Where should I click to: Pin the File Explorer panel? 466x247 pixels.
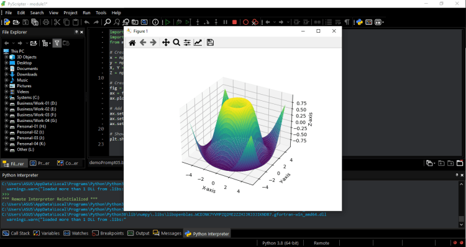tap(76, 32)
